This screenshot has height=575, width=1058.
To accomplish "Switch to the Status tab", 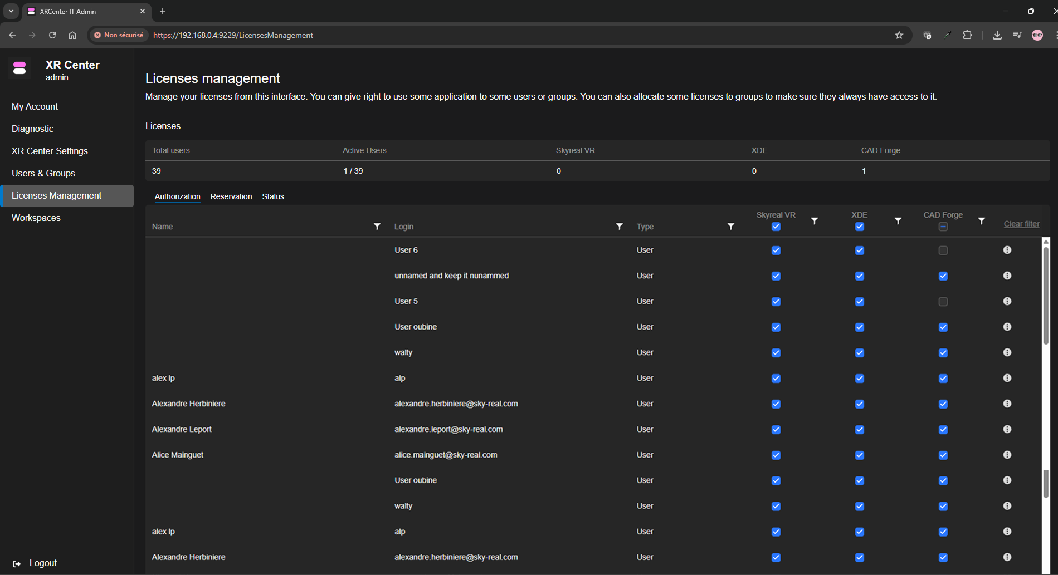I will [273, 196].
